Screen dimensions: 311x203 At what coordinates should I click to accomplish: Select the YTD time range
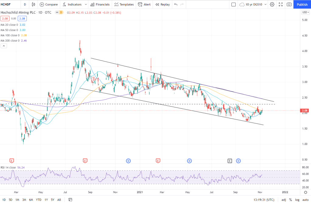coord(39,200)
